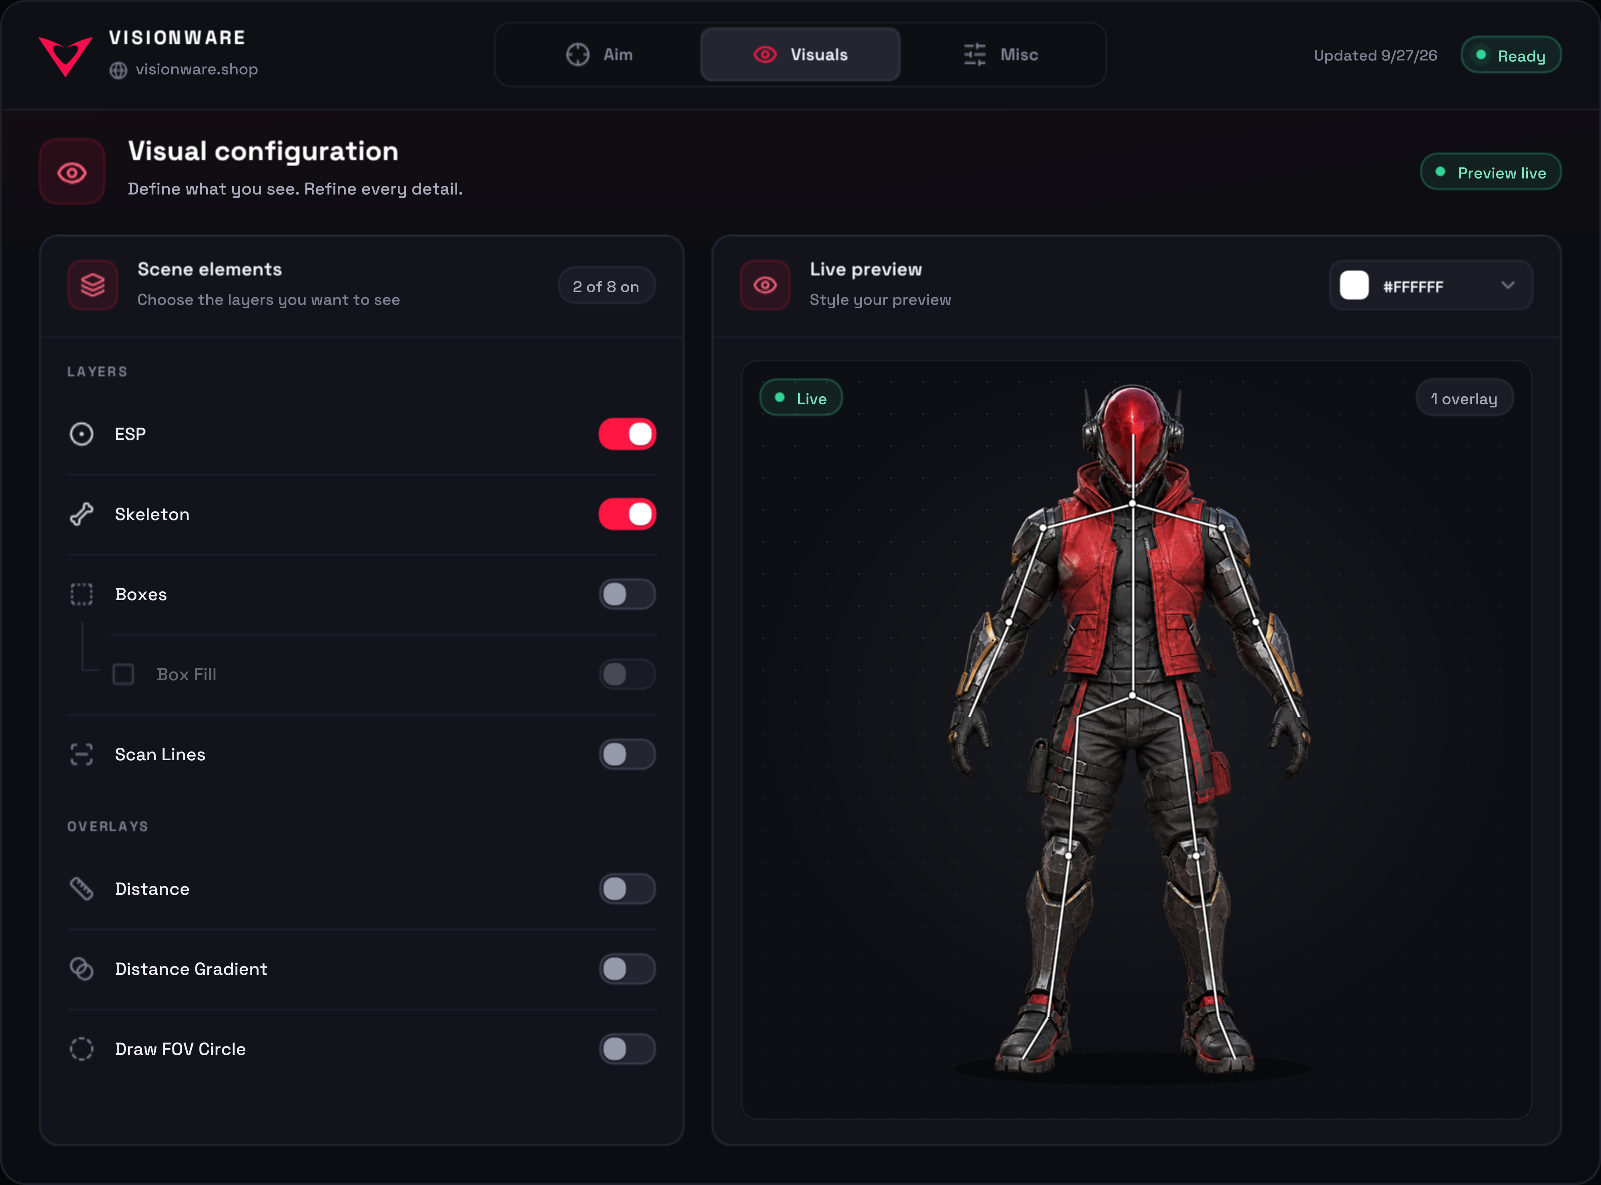This screenshot has height=1185, width=1601.
Task: Turn on the Box Fill toggle
Action: point(627,674)
